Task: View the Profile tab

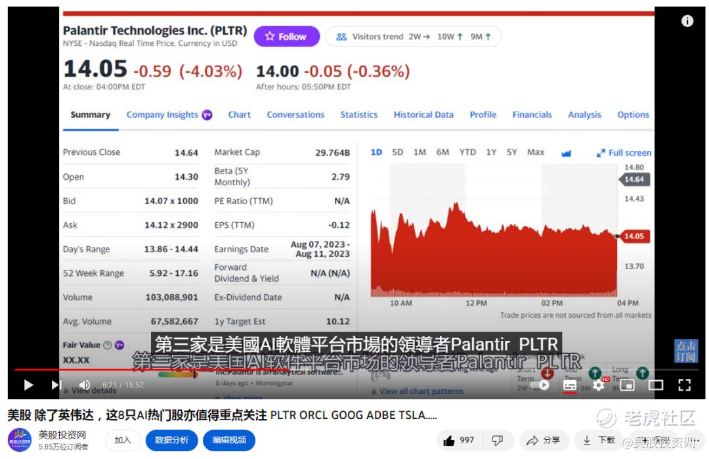Action: click(x=483, y=115)
